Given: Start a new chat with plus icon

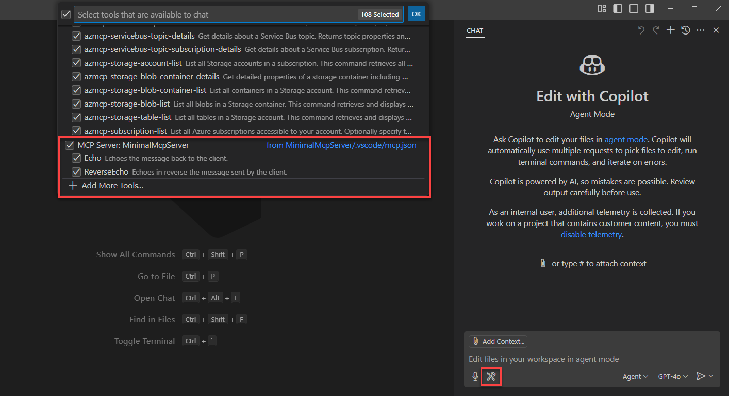Looking at the screenshot, I should tap(670, 30).
